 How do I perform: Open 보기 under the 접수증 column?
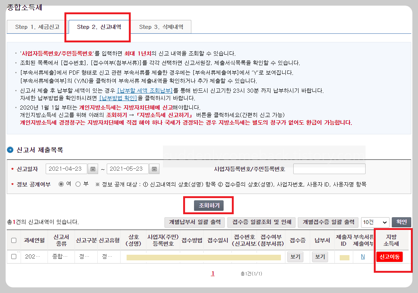tap(295, 257)
